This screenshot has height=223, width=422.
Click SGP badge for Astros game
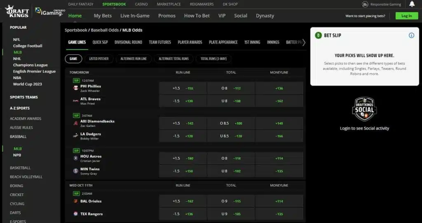click(76, 151)
